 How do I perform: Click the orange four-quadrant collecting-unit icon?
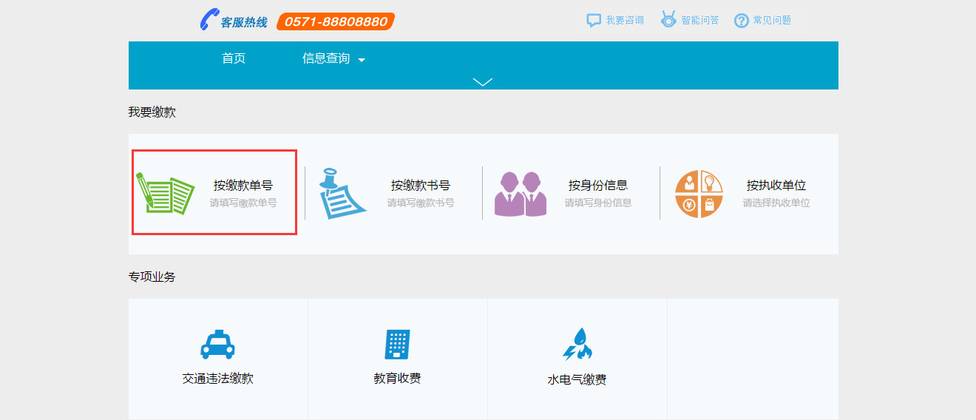tap(699, 194)
